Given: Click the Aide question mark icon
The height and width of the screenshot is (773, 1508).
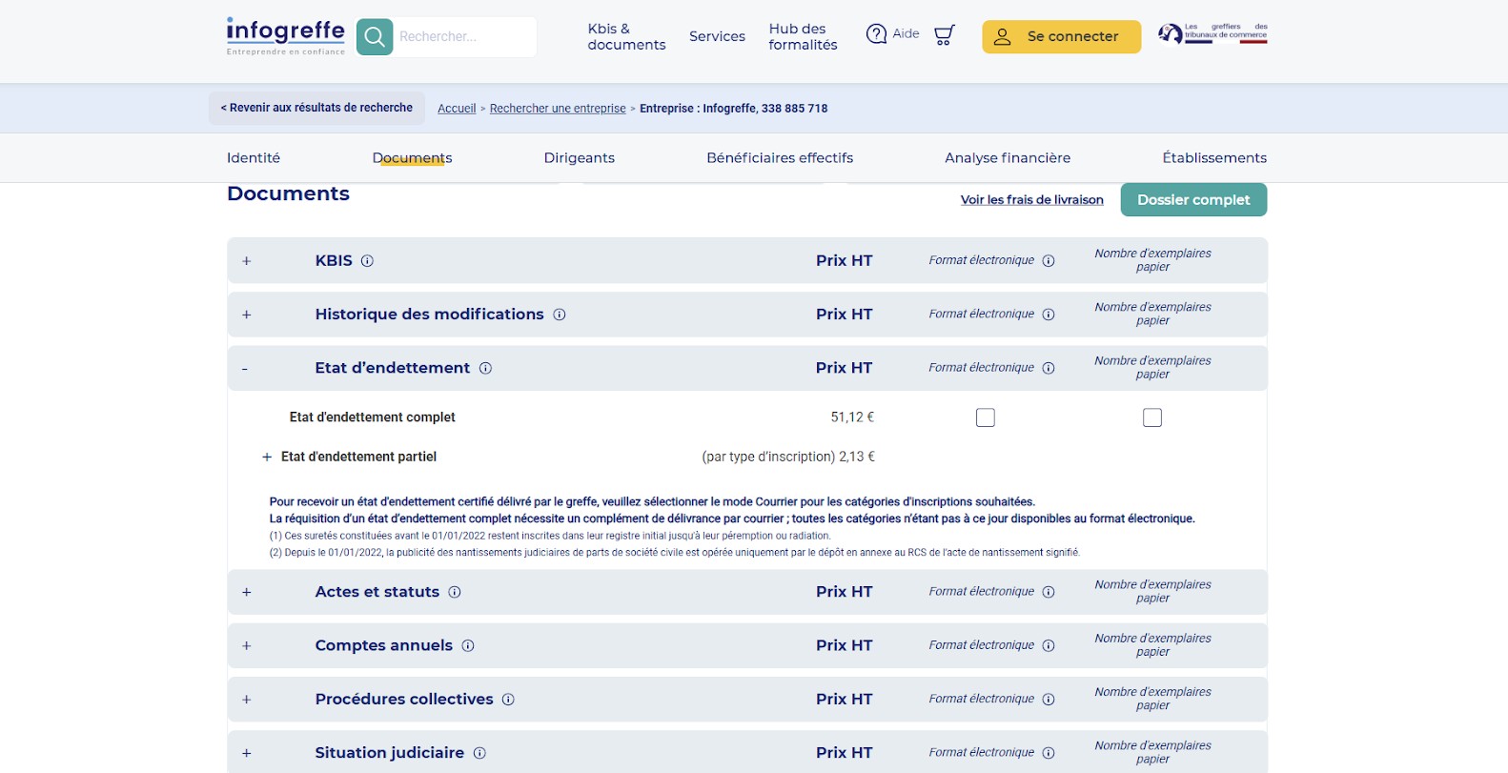Looking at the screenshot, I should click(x=876, y=34).
